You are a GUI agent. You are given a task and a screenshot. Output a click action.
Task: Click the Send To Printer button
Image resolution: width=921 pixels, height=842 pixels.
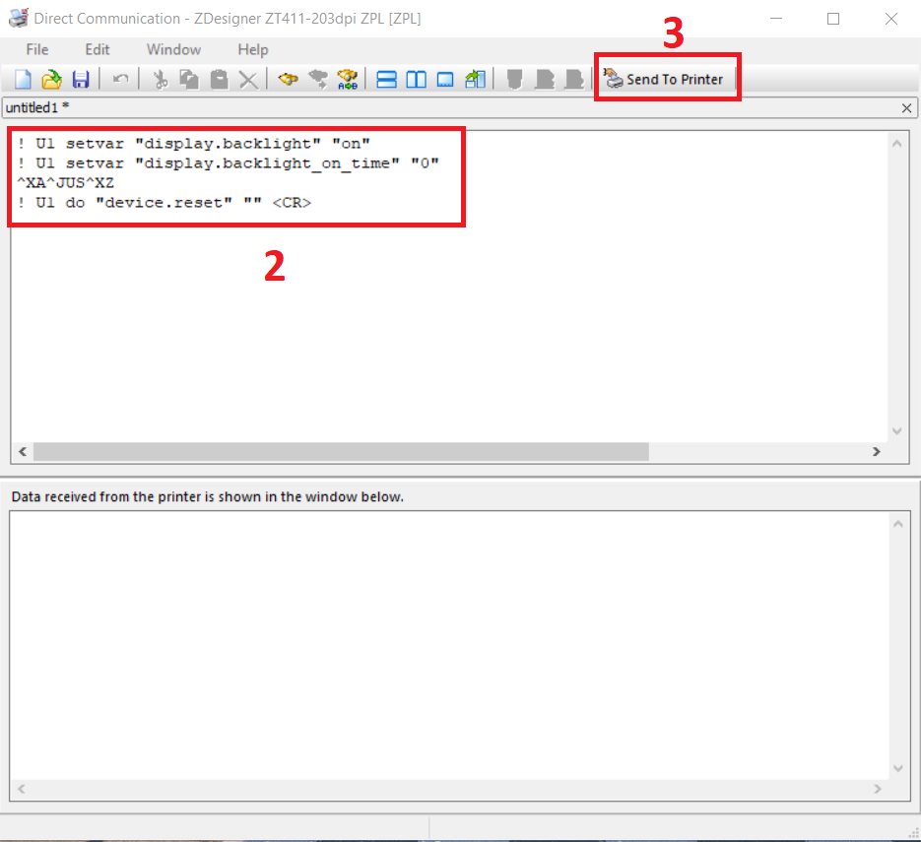665,79
